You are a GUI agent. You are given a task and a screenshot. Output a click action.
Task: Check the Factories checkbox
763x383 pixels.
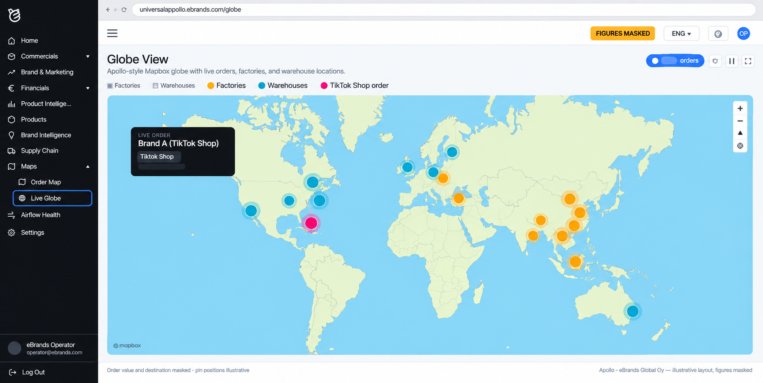(x=110, y=86)
